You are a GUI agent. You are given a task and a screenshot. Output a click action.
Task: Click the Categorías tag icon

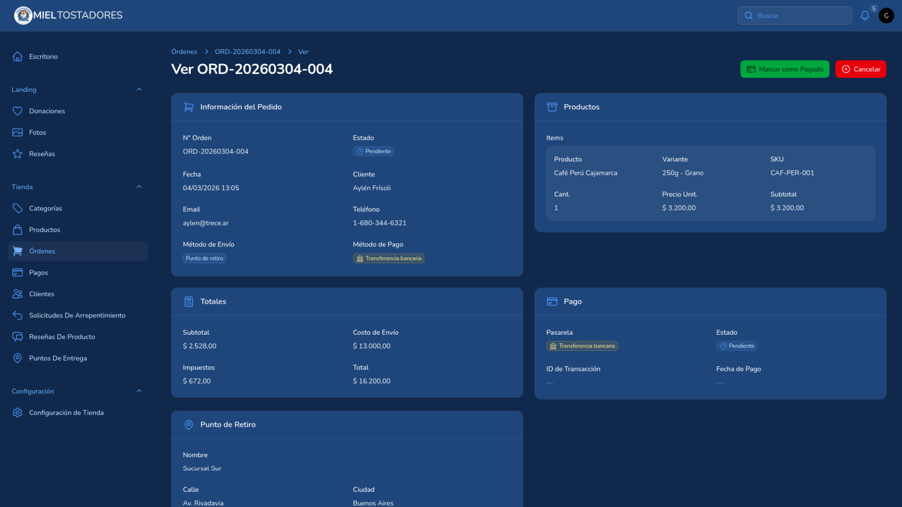17,208
